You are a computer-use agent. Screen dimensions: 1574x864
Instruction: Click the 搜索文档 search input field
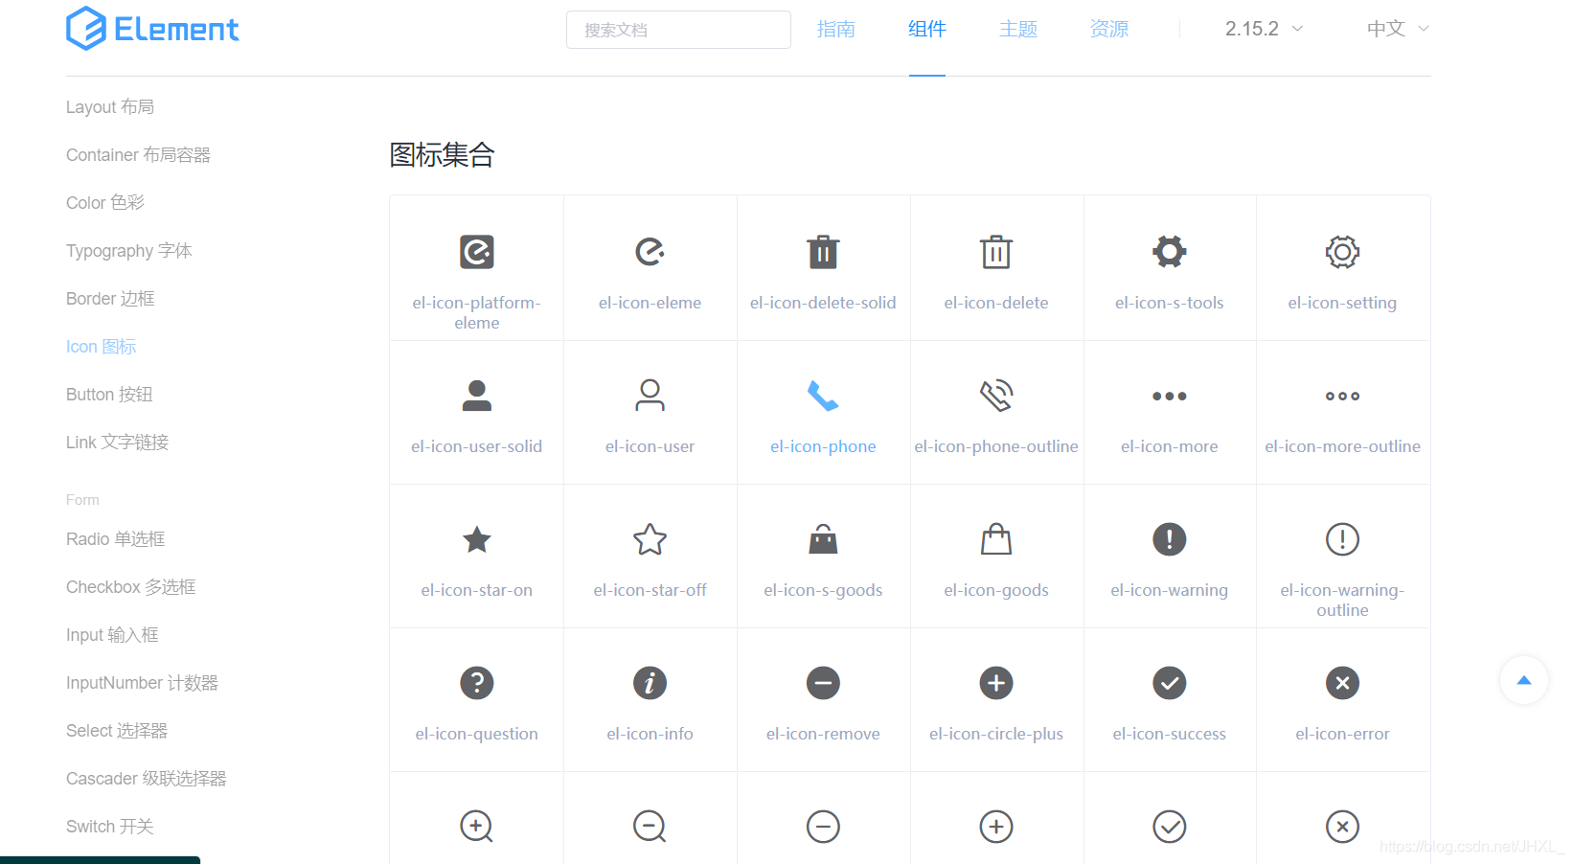(x=678, y=30)
